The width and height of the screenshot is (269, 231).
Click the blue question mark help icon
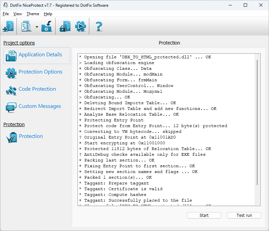(99, 26)
